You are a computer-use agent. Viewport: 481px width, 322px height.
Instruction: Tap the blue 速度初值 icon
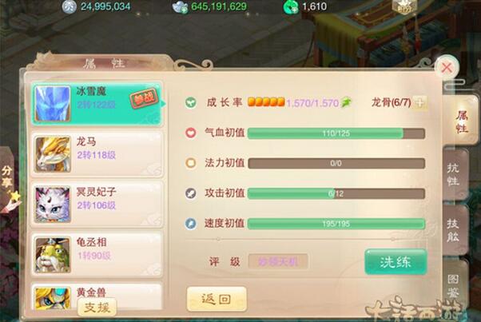190,223
